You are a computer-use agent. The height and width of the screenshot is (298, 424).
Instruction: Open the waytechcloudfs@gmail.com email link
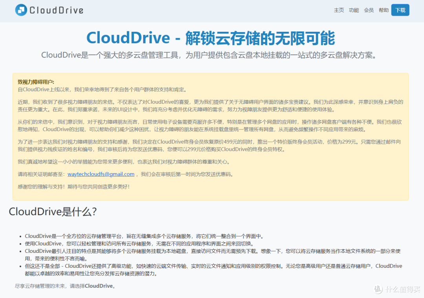click(101, 174)
